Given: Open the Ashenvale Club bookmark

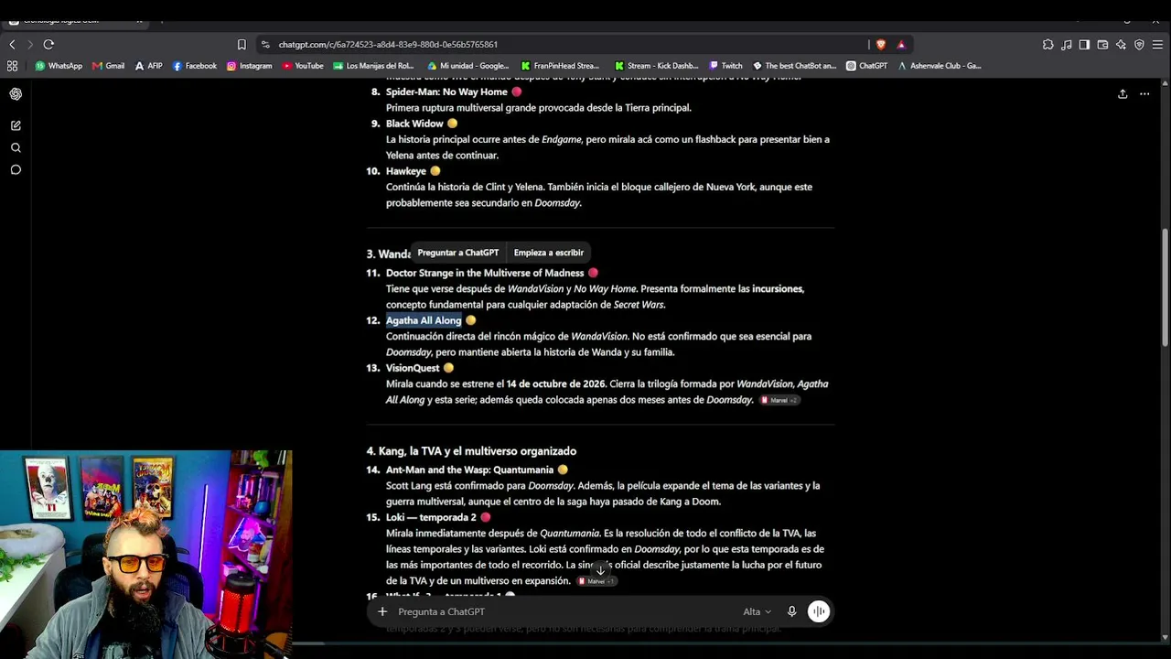Looking at the screenshot, I should 940,66.
